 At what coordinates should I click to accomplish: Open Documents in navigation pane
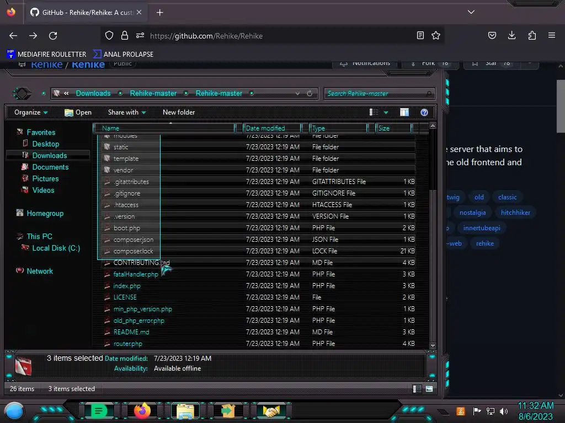pyautogui.click(x=50, y=167)
